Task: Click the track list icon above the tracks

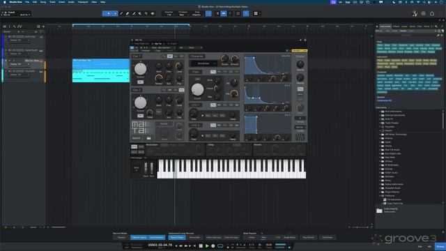Action: coord(5,26)
